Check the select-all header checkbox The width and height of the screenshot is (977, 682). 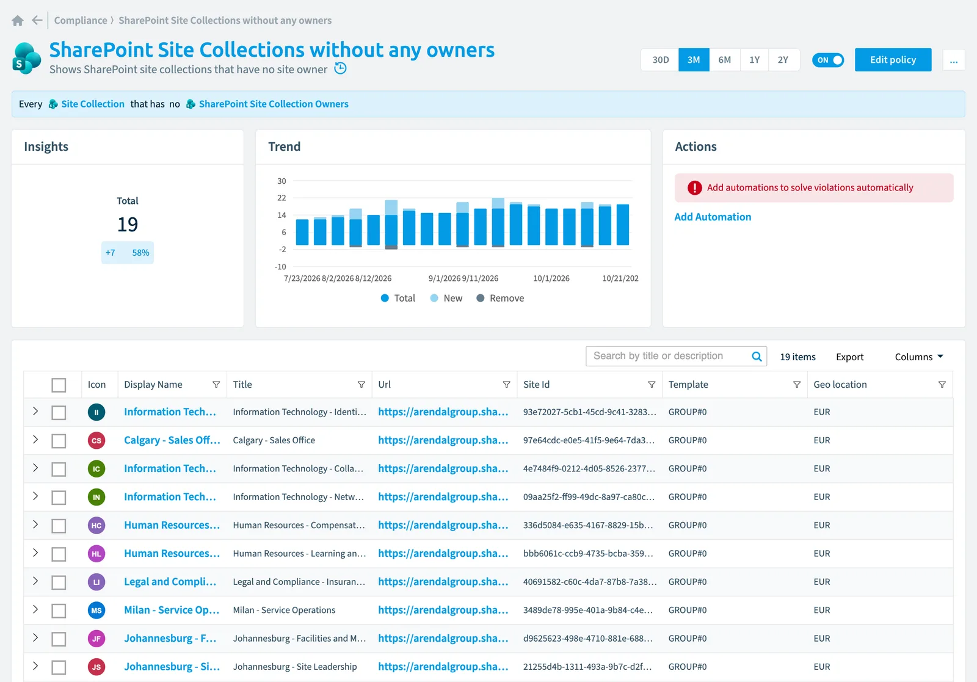click(59, 385)
